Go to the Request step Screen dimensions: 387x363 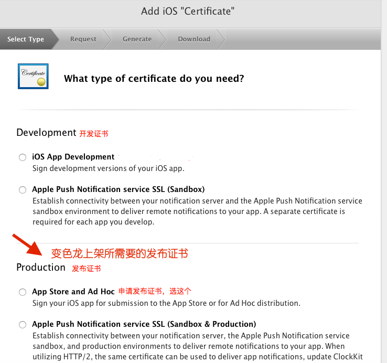pos(83,39)
